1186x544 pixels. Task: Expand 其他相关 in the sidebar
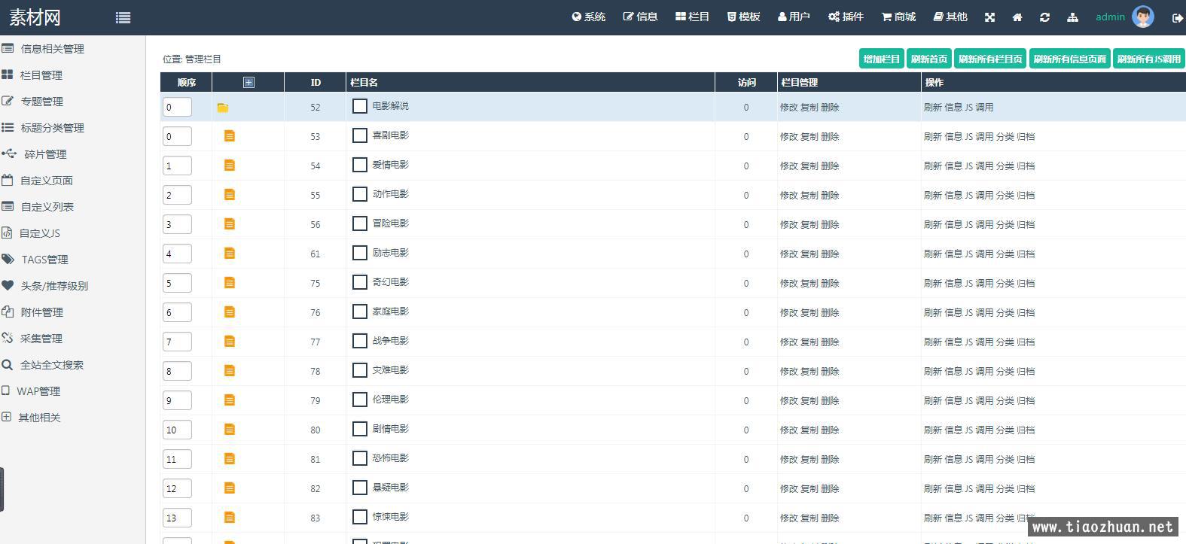[x=39, y=418]
